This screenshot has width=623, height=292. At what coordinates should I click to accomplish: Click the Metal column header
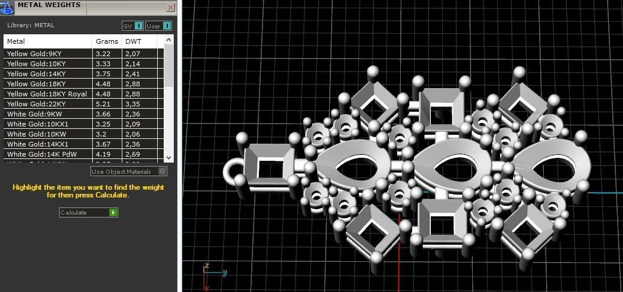48,41
